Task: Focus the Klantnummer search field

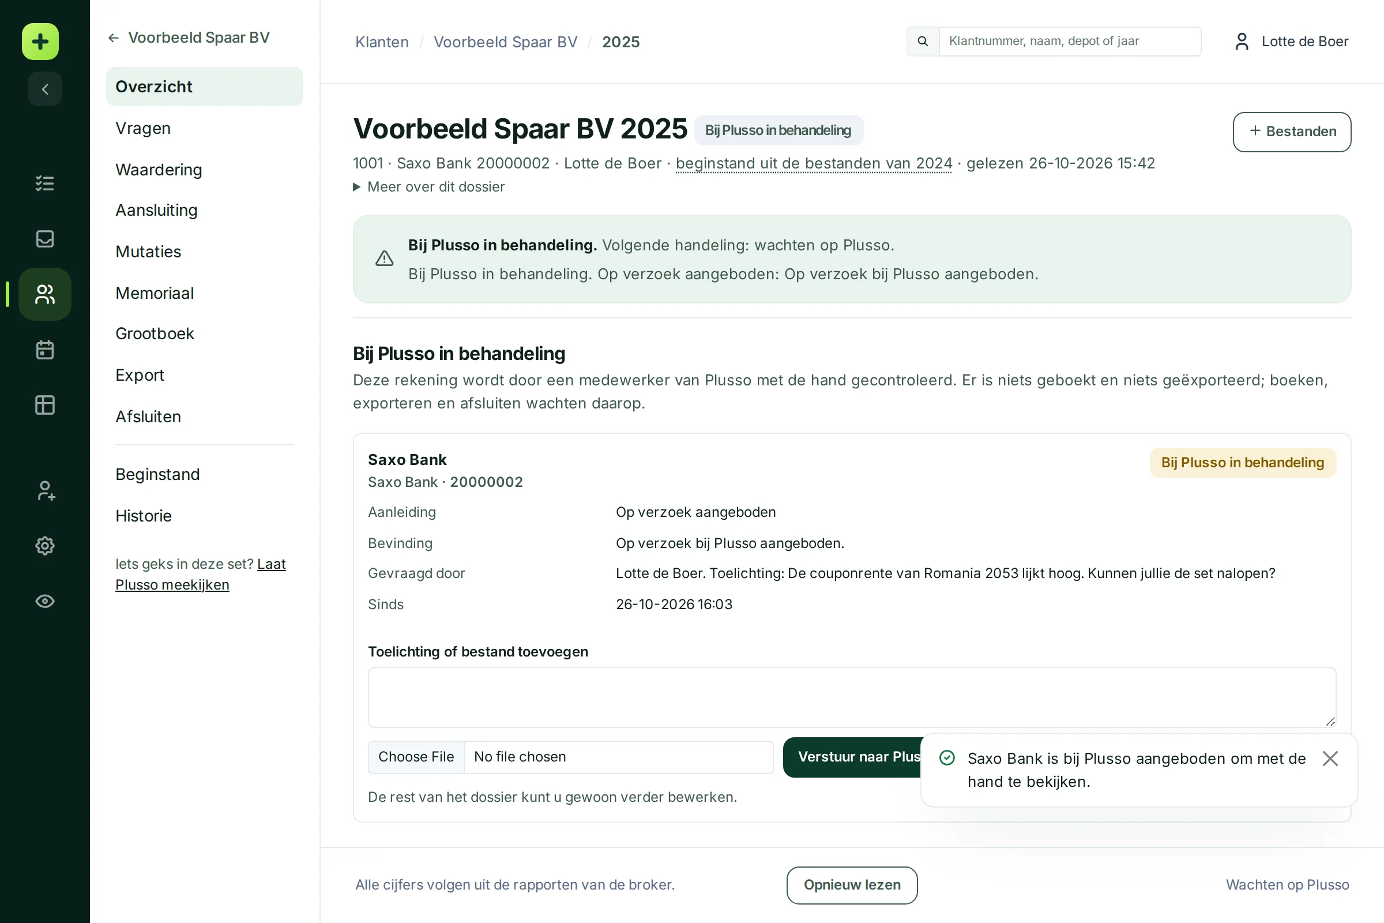Action: point(1070,41)
